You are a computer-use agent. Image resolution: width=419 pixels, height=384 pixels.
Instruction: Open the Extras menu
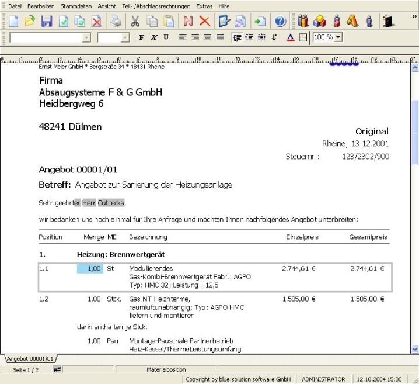pyautogui.click(x=204, y=6)
